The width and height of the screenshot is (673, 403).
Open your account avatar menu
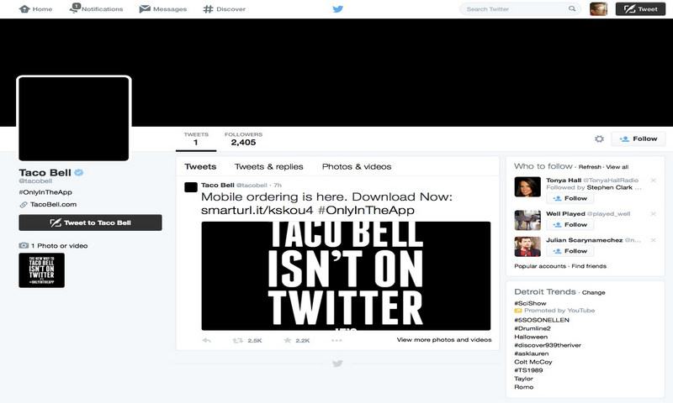click(x=598, y=9)
